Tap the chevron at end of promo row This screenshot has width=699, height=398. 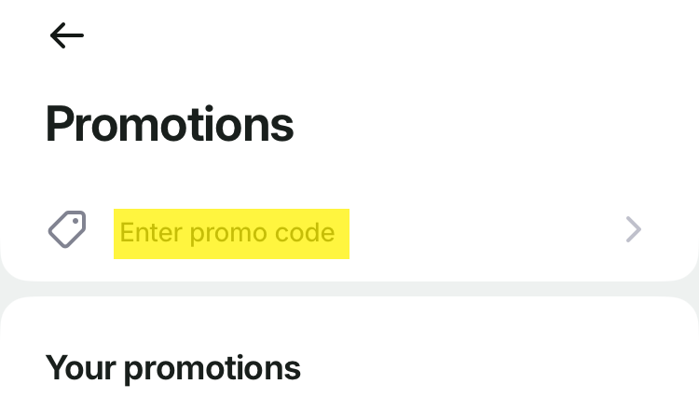pos(634,229)
